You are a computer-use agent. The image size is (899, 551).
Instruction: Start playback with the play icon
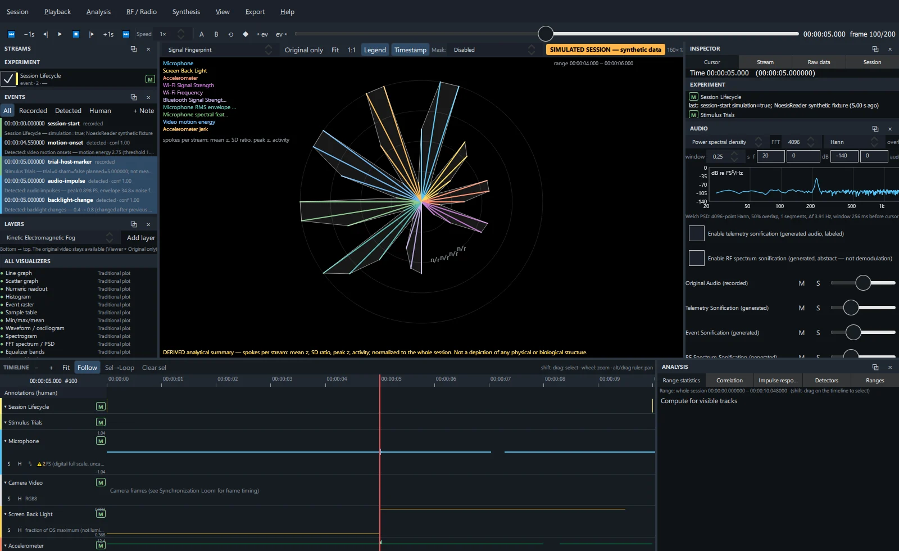(60, 34)
